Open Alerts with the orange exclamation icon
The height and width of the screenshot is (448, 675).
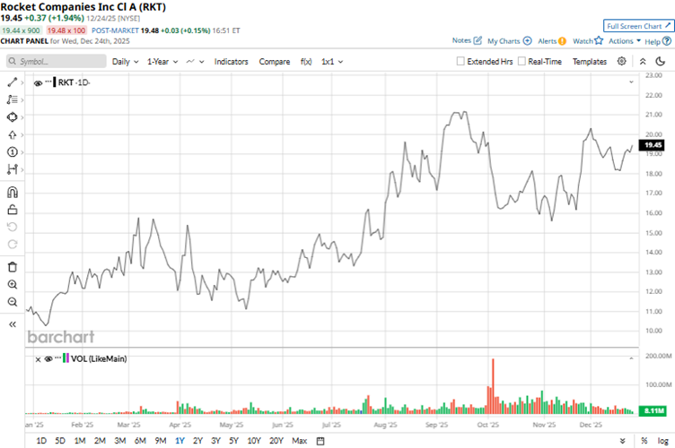point(562,41)
